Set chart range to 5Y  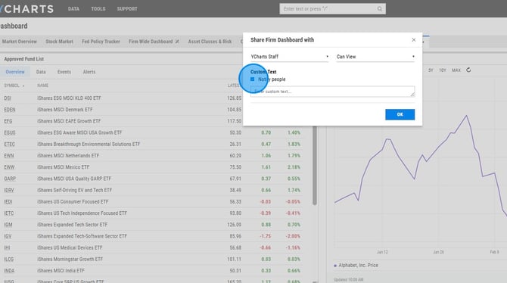click(x=431, y=70)
